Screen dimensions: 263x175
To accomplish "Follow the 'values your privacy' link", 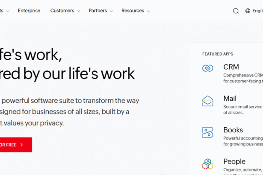I will click(33, 123).
